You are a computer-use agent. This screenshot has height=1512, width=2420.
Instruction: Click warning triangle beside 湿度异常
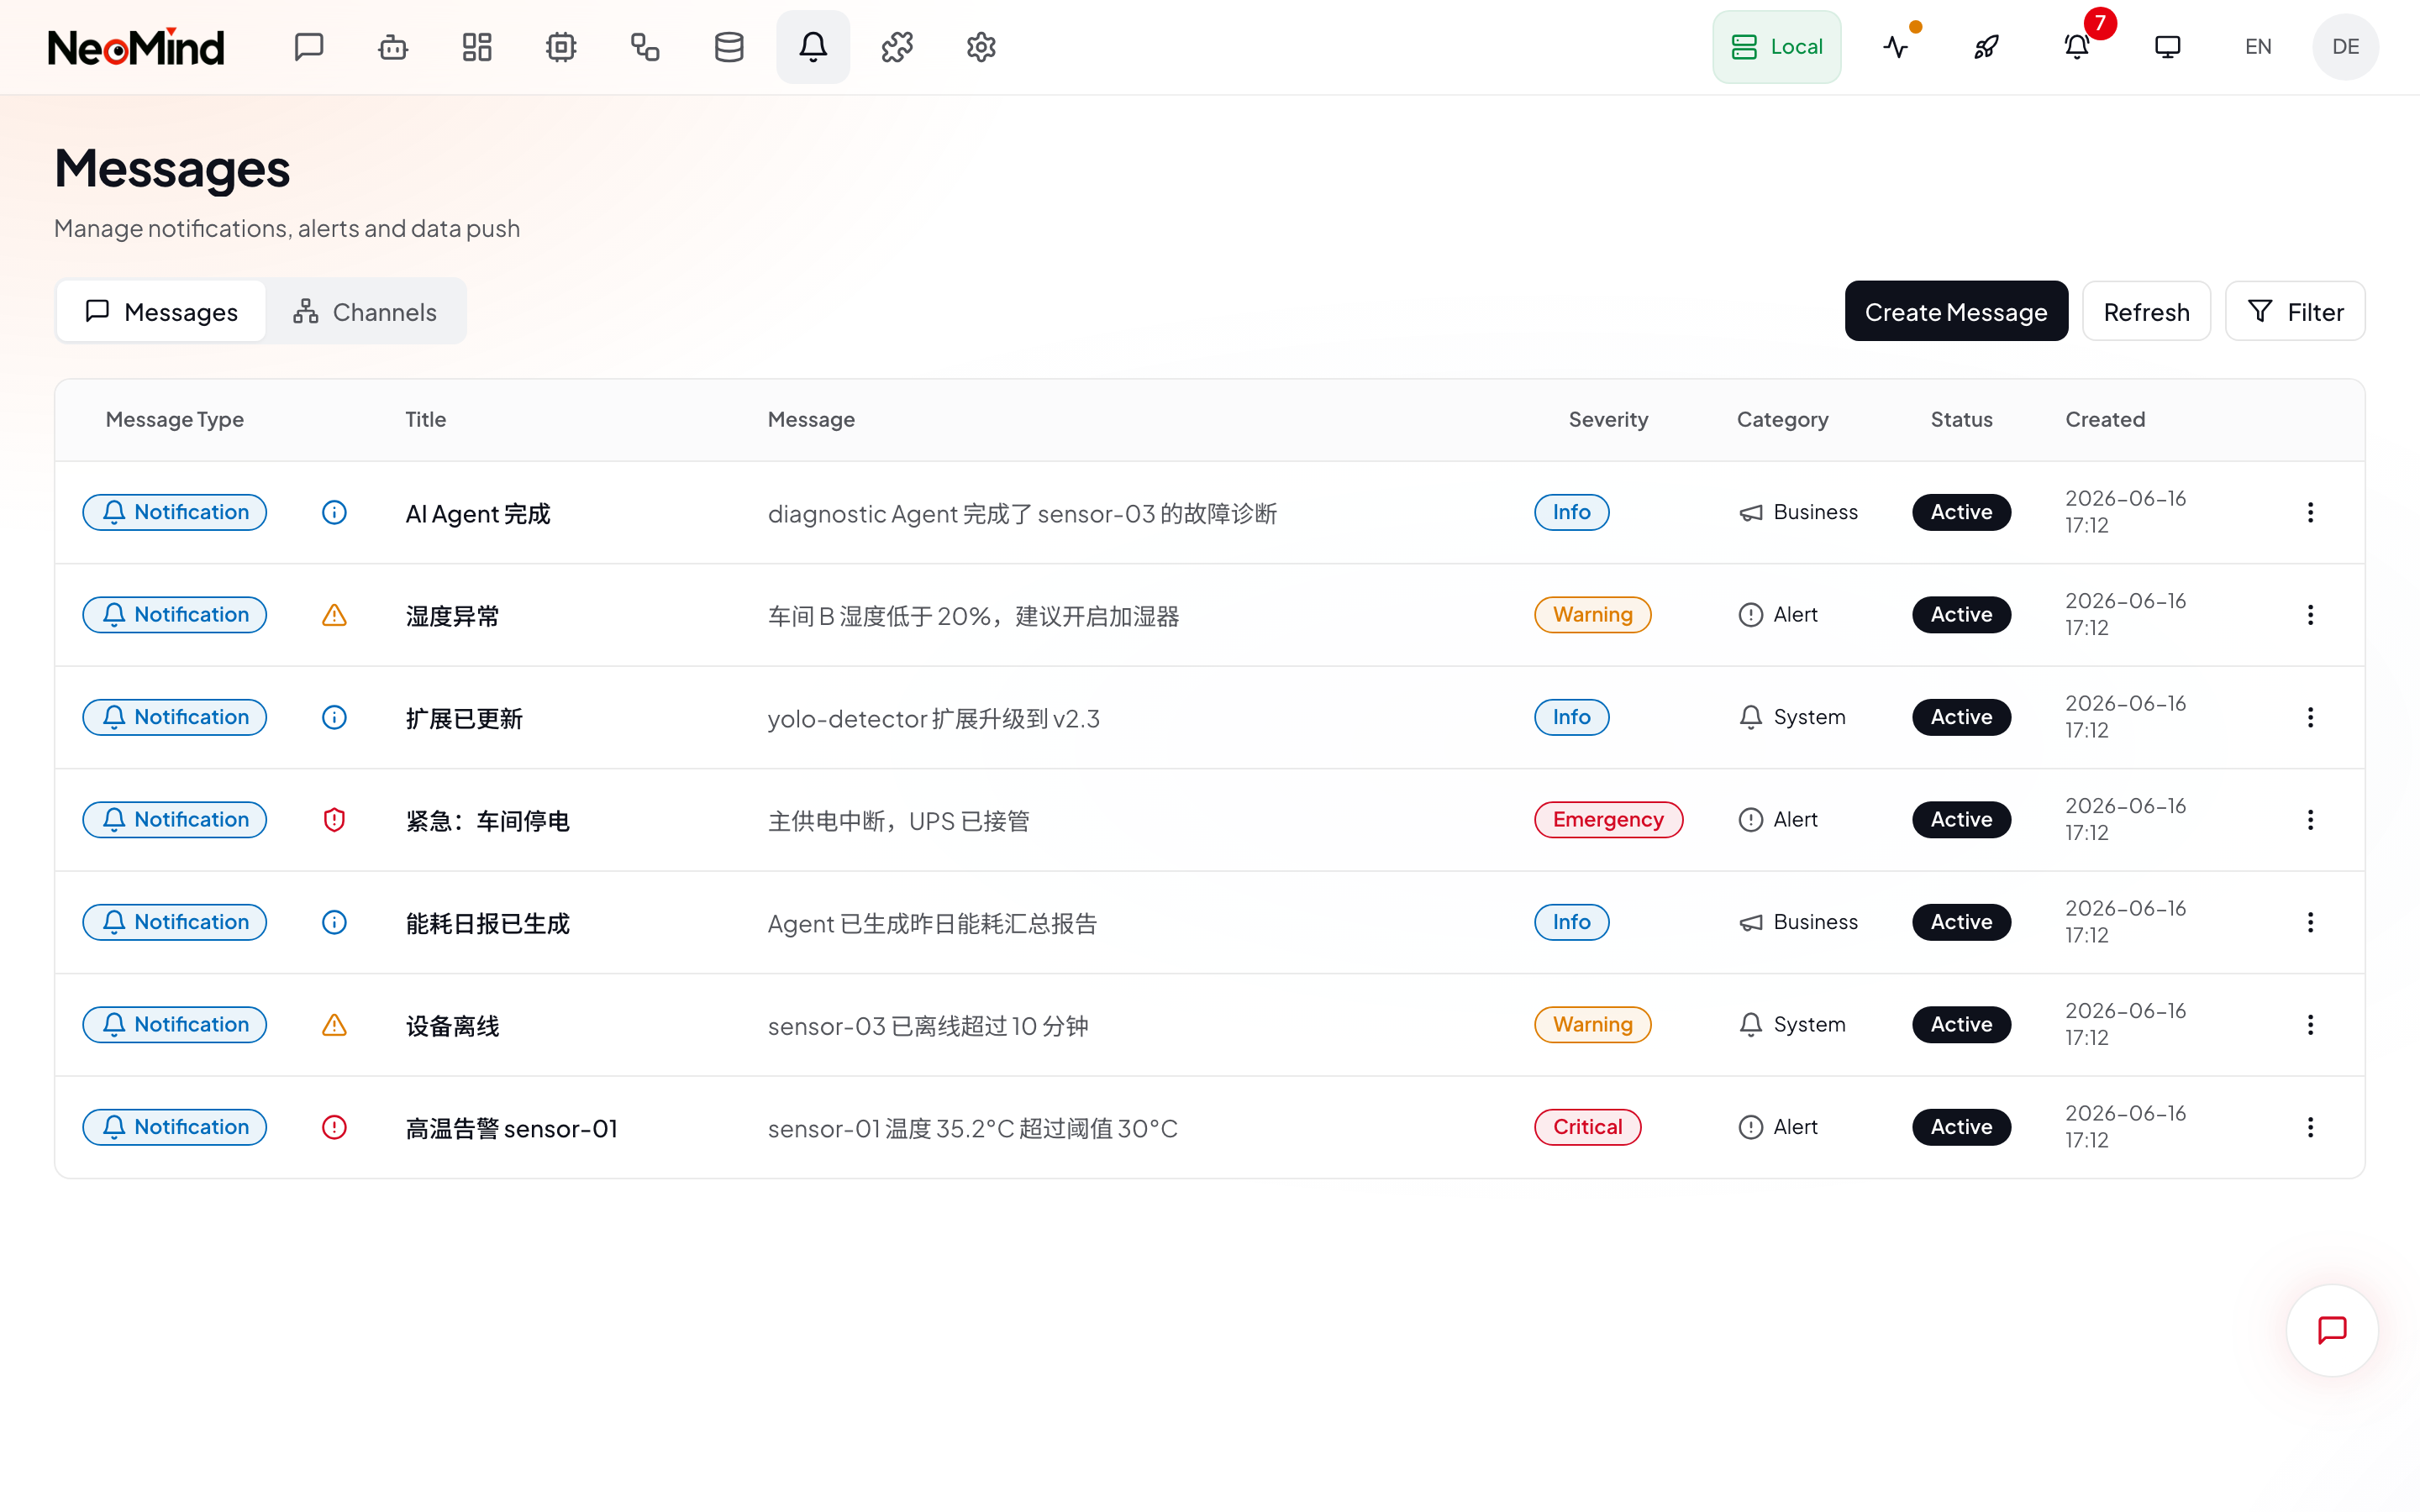coord(334,615)
